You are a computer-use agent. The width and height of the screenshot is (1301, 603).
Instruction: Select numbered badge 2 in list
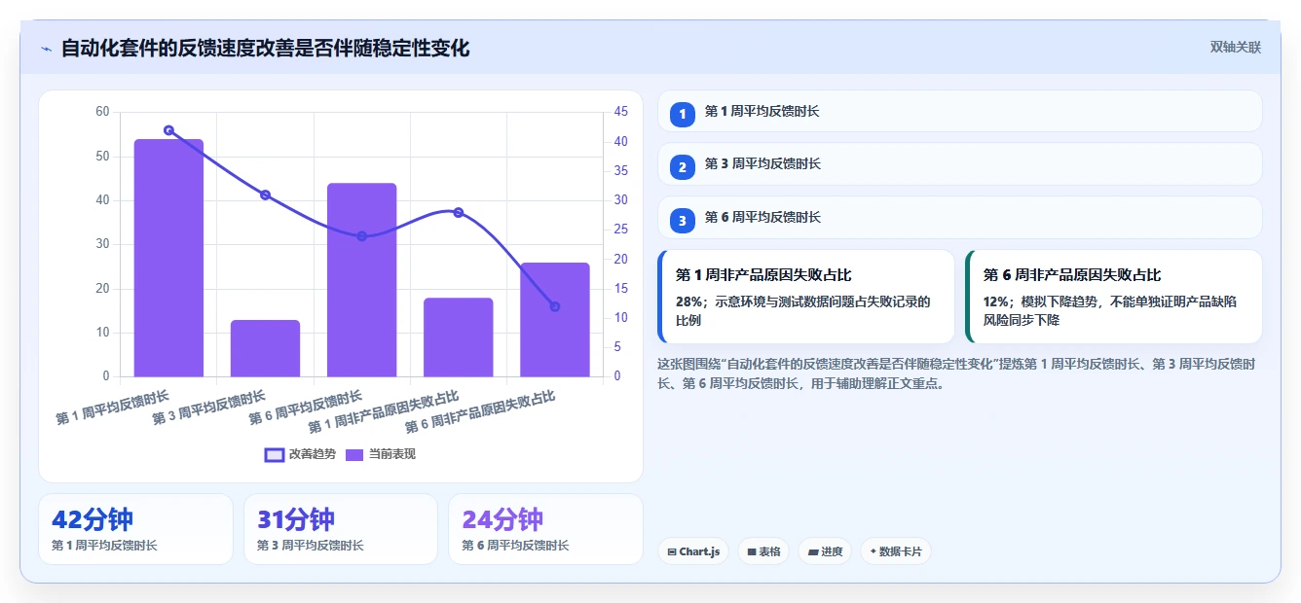click(683, 166)
